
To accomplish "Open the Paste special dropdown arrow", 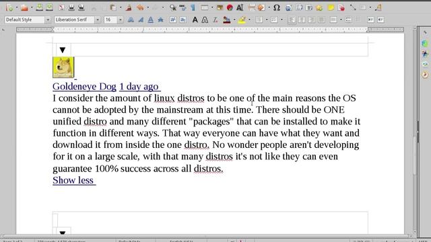I will pos(121,7).
